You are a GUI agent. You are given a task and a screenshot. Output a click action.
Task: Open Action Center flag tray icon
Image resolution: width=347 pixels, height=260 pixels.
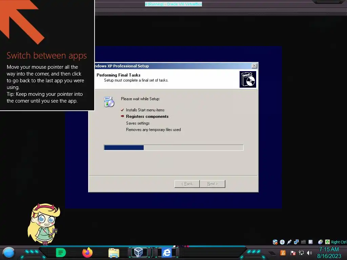point(293,253)
